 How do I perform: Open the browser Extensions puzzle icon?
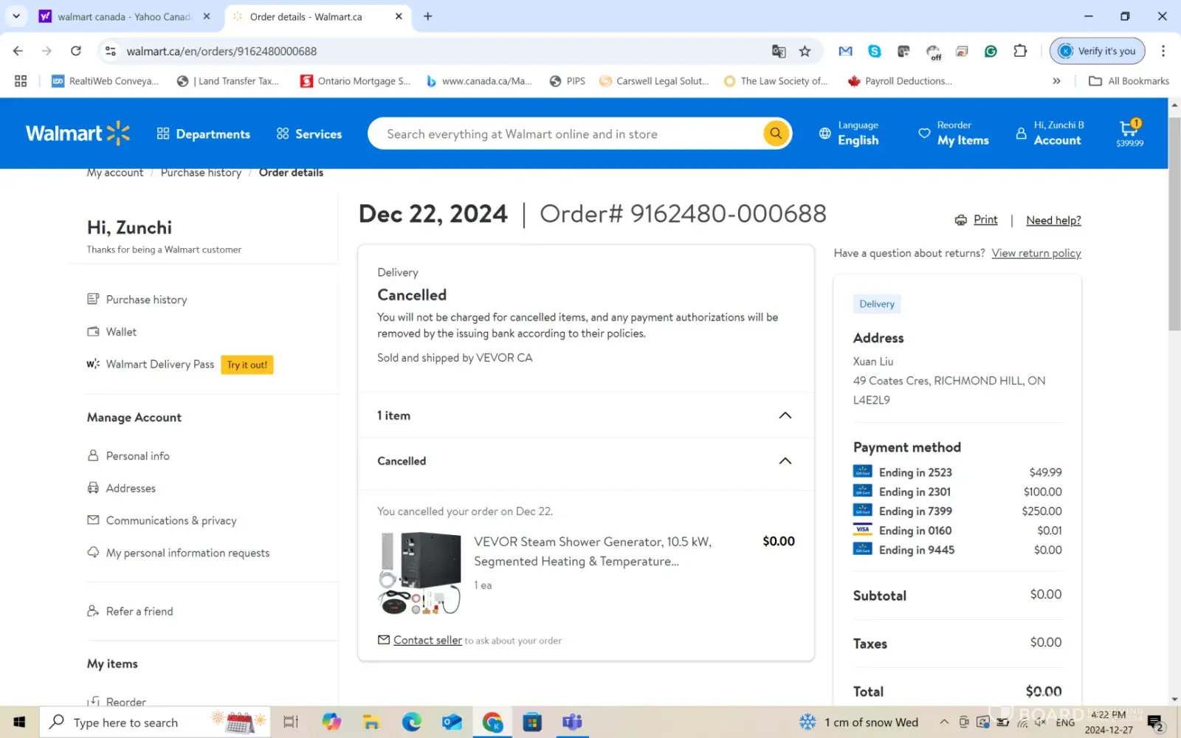[1020, 51]
